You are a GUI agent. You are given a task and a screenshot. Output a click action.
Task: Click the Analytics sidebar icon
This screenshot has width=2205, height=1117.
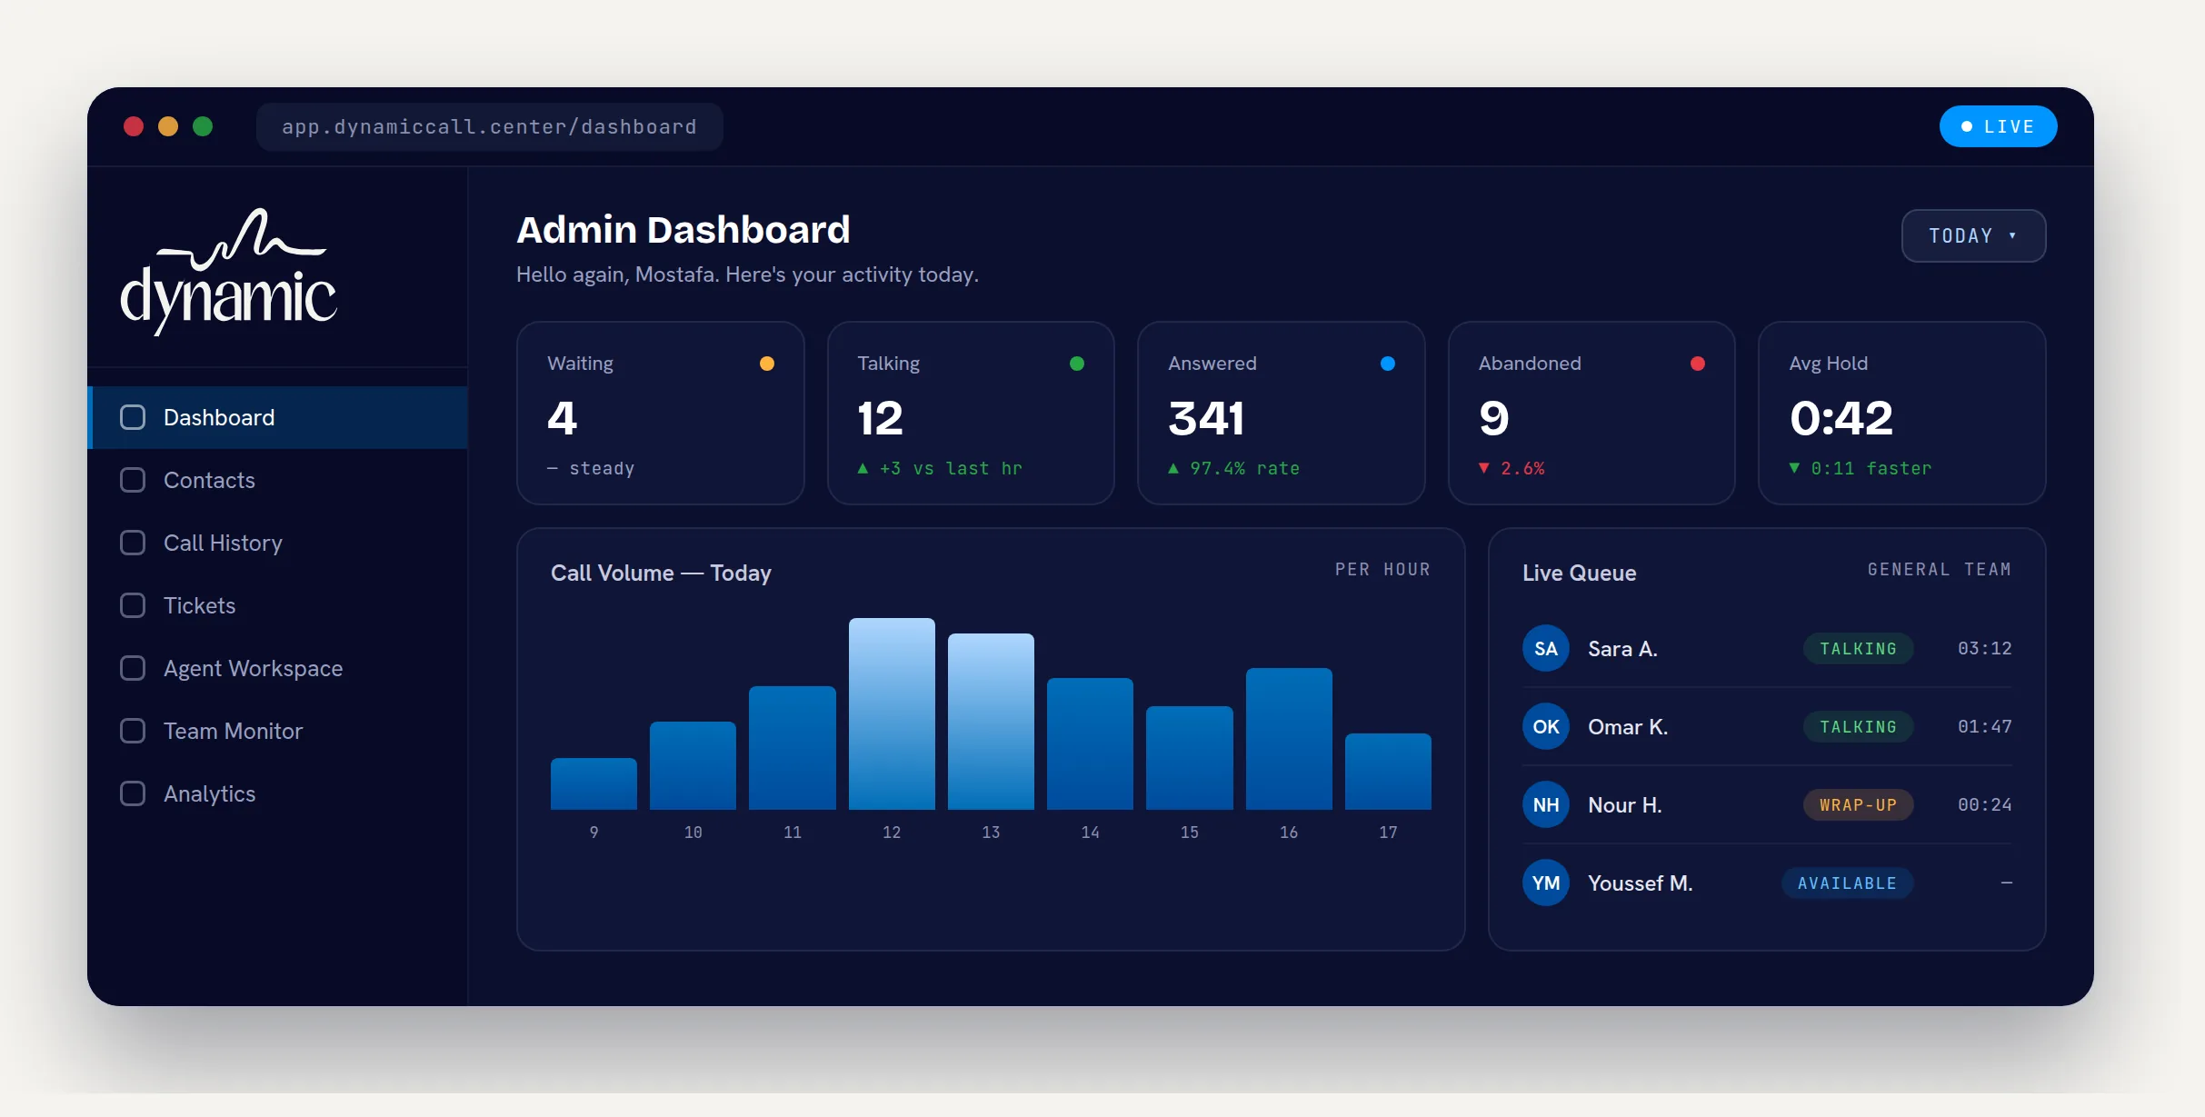[x=133, y=793]
